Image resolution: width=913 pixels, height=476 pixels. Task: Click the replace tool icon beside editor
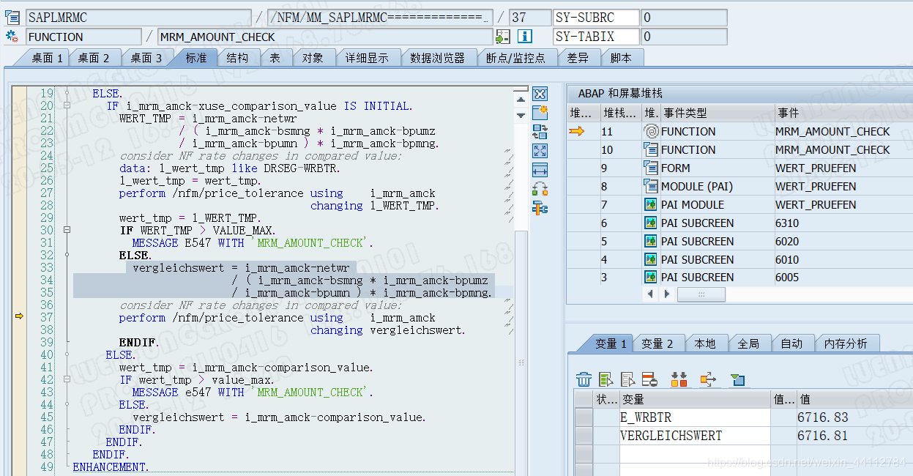coord(540,132)
